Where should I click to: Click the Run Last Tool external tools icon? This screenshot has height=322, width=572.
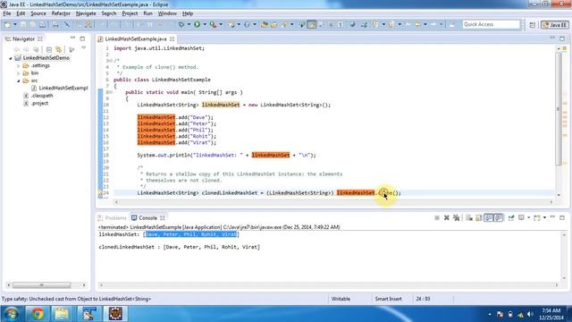point(213,24)
